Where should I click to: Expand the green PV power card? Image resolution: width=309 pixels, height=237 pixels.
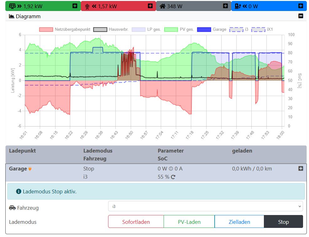75,6
